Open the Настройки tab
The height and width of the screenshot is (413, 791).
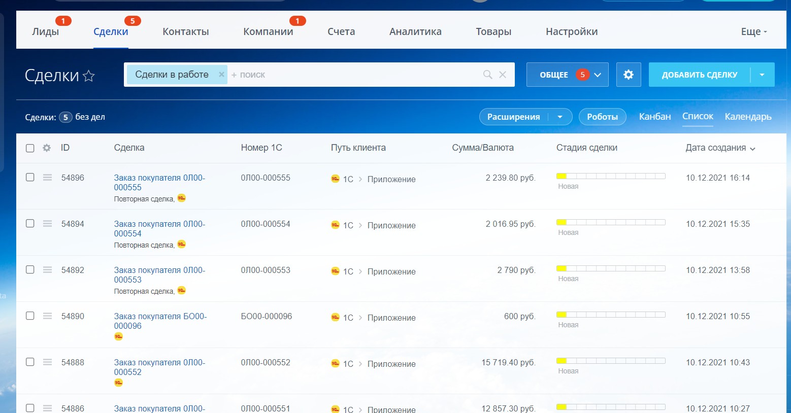572,31
